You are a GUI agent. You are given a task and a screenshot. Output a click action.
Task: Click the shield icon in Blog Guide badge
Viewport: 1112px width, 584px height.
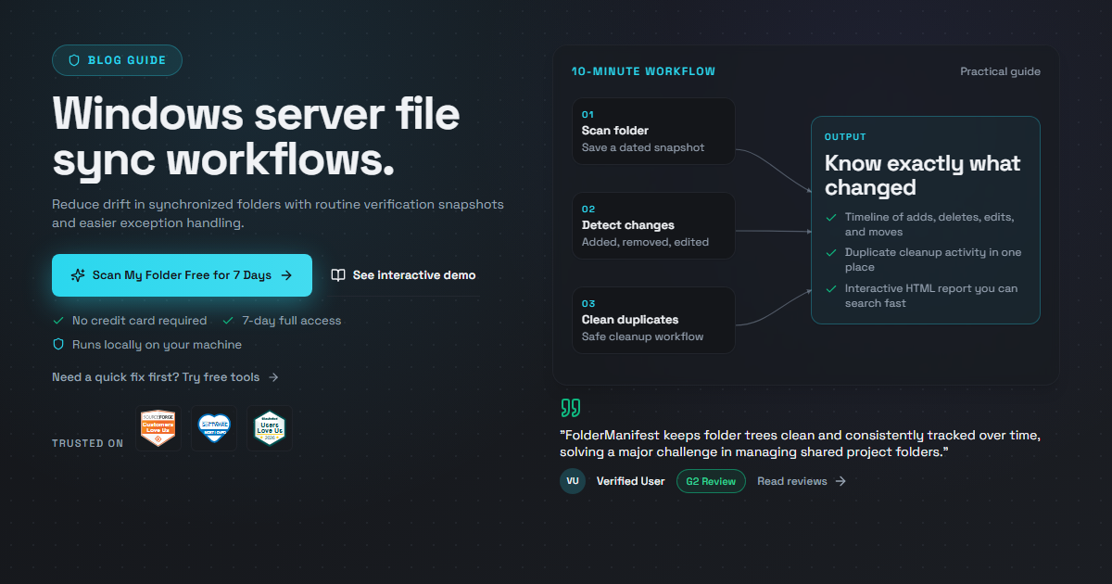pyautogui.click(x=74, y=60)
